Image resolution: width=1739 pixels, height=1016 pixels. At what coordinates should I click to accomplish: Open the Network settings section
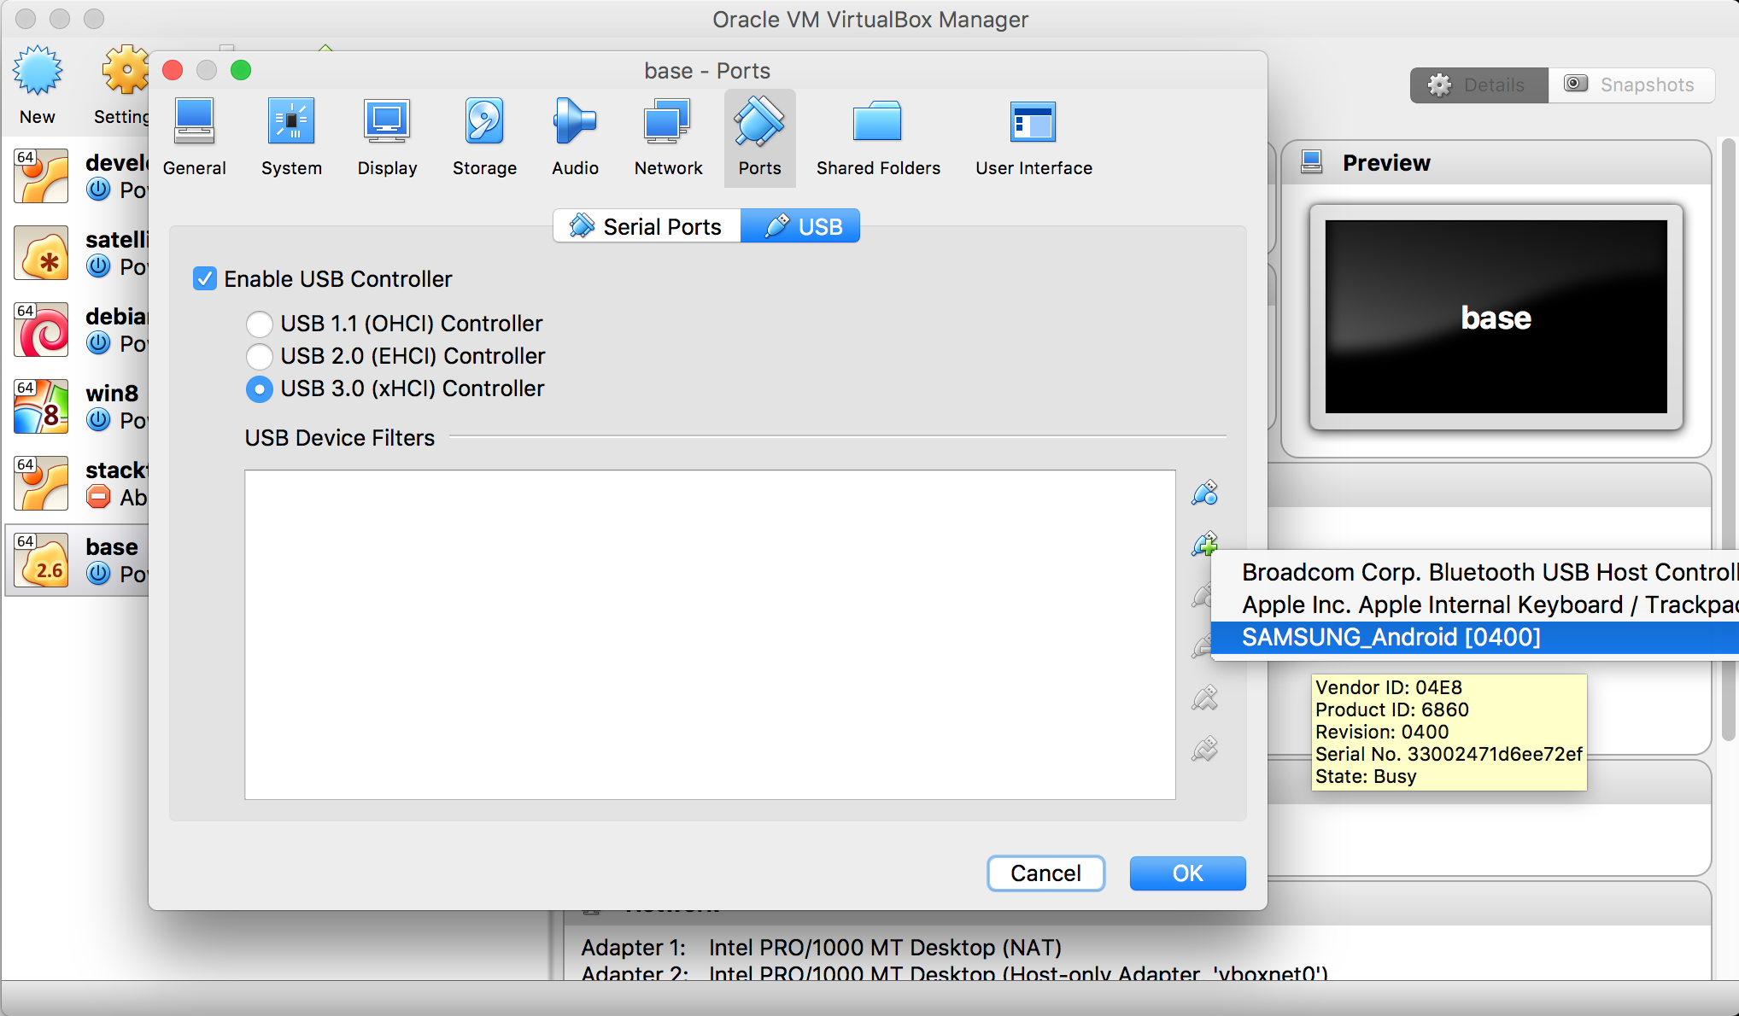[x=668, y=137]
